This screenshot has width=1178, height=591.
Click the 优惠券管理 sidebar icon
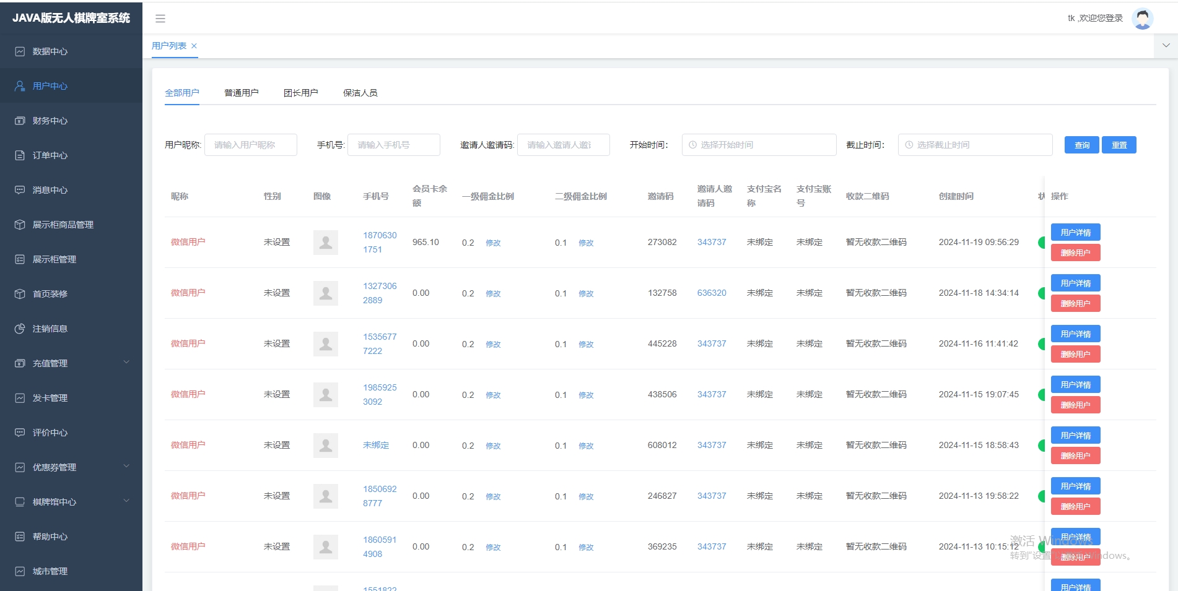[x=20, y=467]
